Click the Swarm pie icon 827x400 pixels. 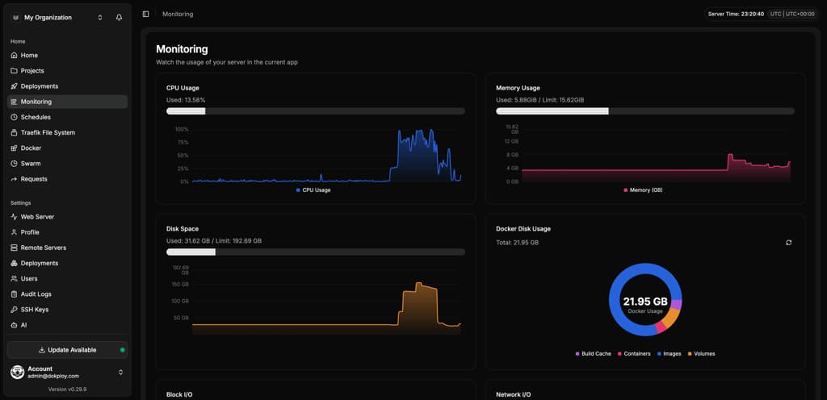coord(14,164)
